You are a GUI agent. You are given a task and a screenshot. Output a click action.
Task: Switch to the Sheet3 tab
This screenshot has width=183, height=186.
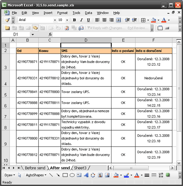pos(80,168)
